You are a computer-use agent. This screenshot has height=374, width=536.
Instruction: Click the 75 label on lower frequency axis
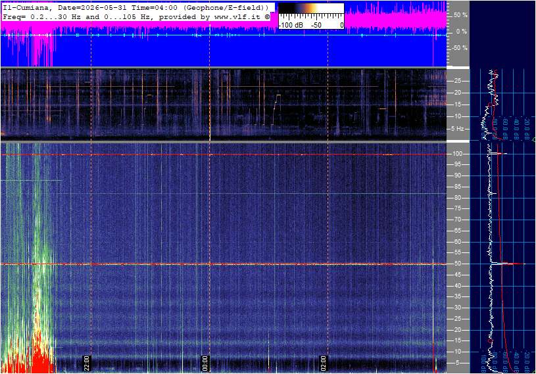[457, 208]
